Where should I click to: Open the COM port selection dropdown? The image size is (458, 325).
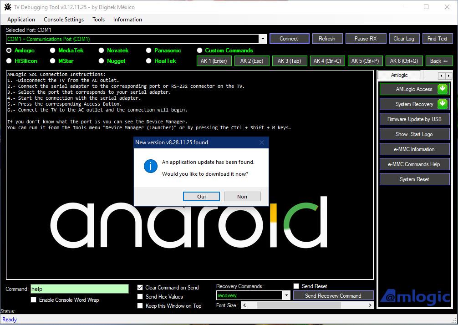pos(263,39)
